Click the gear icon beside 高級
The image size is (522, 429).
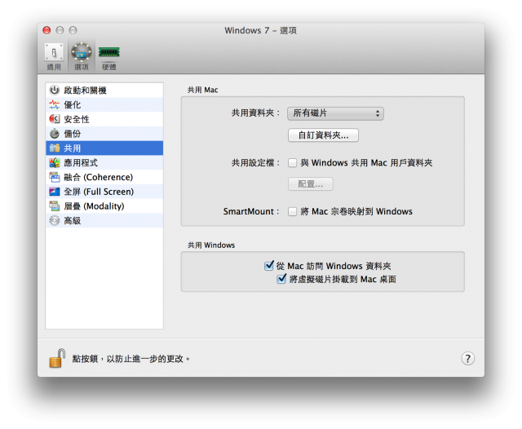point(55,220)
